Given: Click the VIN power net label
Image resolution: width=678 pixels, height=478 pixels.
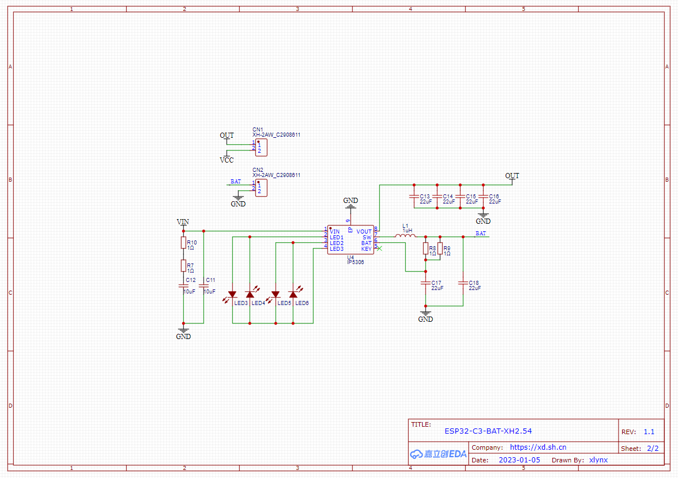Looking at the screenshot, I should pyautogui.click(x=183, y=222).
